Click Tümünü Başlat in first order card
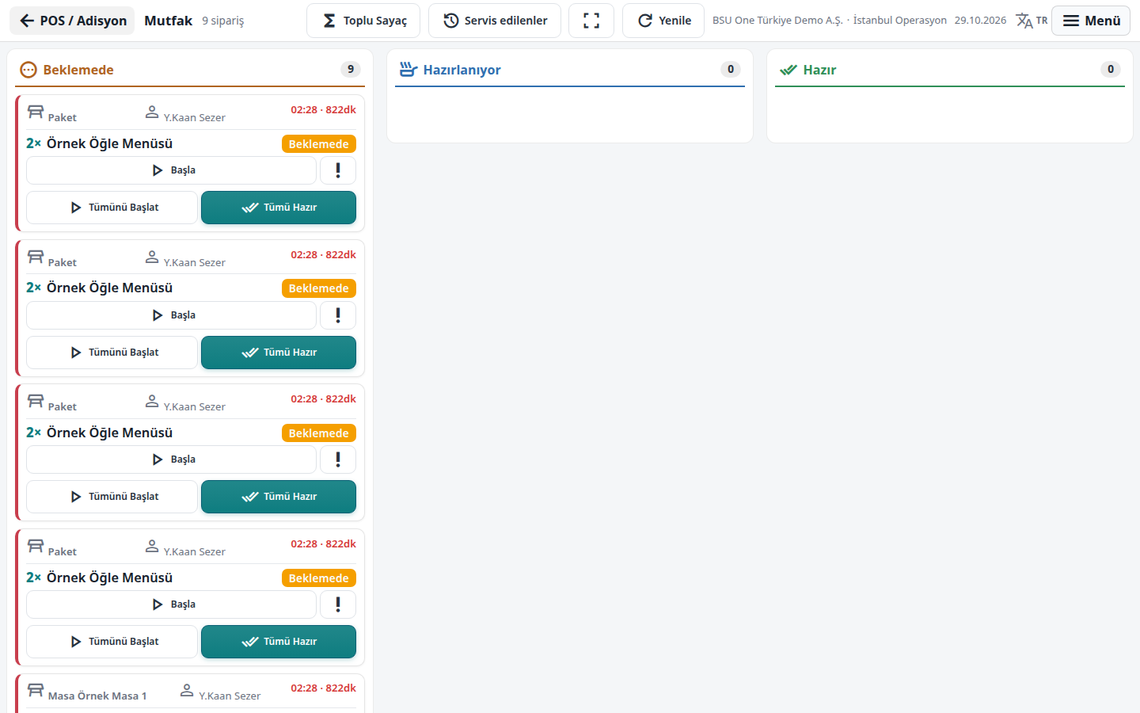Image resolution: width=1140 pixels, height=713 pixels. (112, 208)
